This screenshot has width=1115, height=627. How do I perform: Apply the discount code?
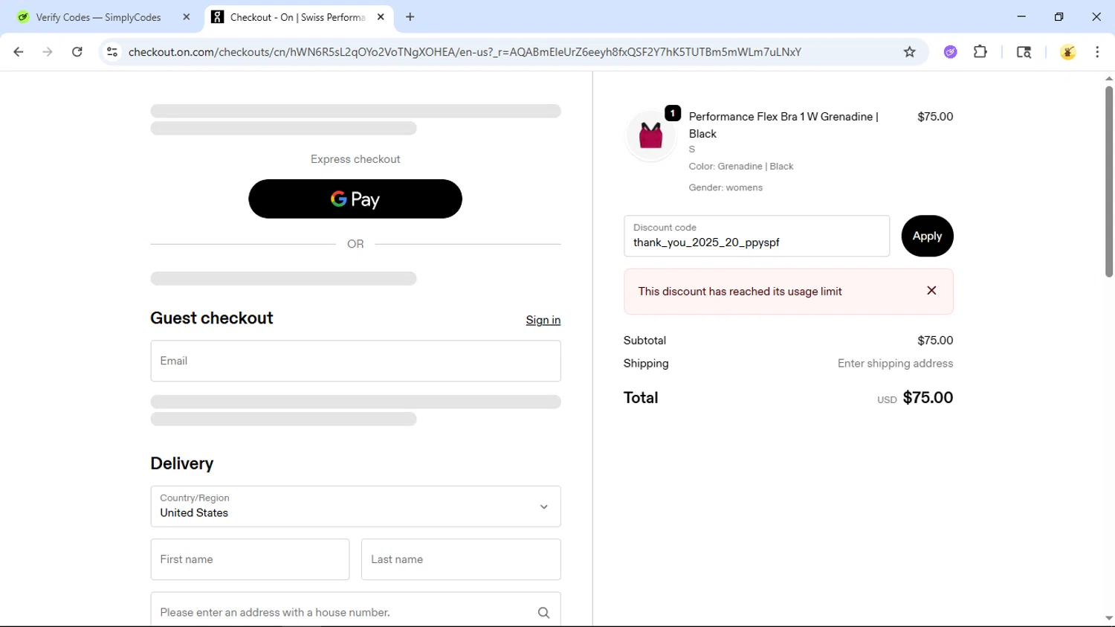927,236
